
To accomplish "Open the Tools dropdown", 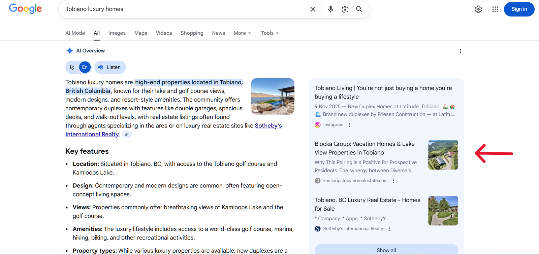I will tap(270, 33).
